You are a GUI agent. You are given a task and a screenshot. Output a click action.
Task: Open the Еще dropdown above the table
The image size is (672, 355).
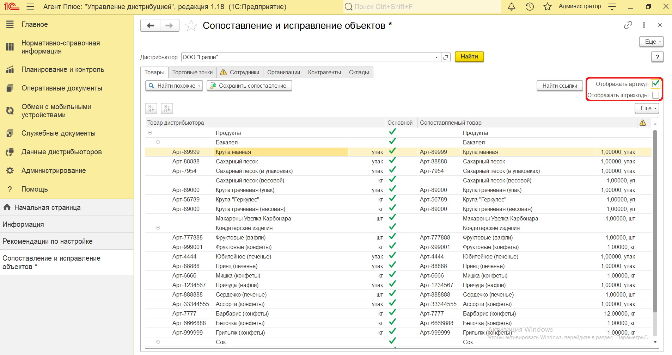click(647, 108)
